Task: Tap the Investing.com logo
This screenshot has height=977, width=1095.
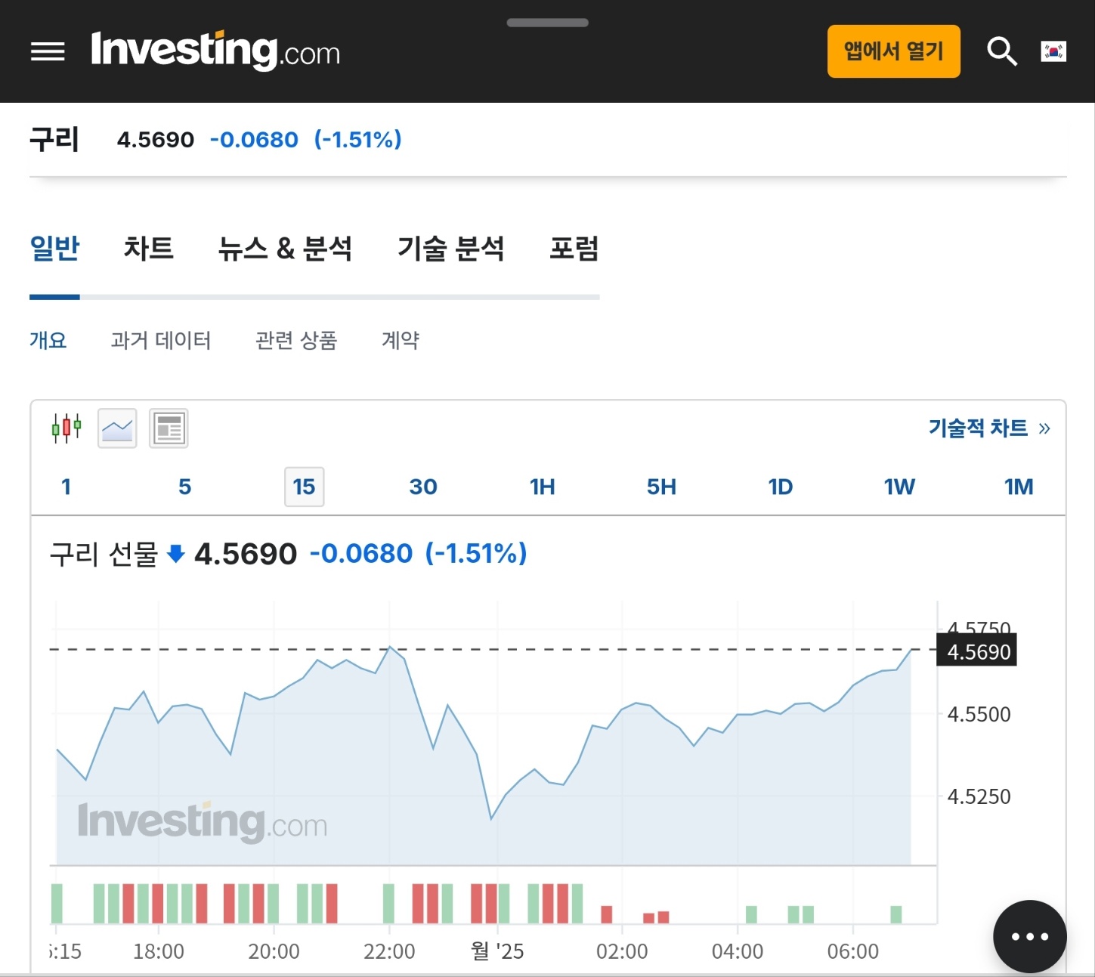Action: tap(215, 51)
